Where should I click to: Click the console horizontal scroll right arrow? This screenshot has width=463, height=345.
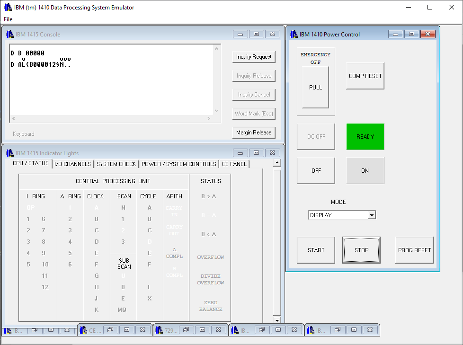pyautogui.click(x=209, y=119)
